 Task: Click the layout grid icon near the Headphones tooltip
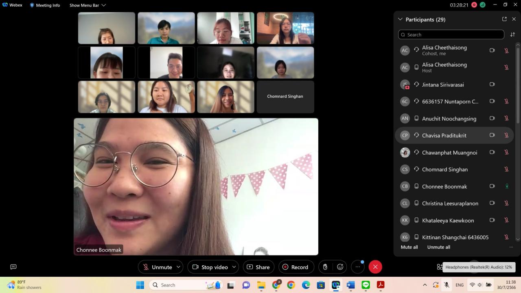439,267
